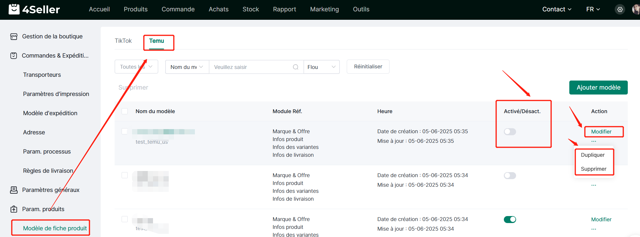The image size is (640, 237).
Task: Switch to the TikTok tab
Action: click(123, 41)
